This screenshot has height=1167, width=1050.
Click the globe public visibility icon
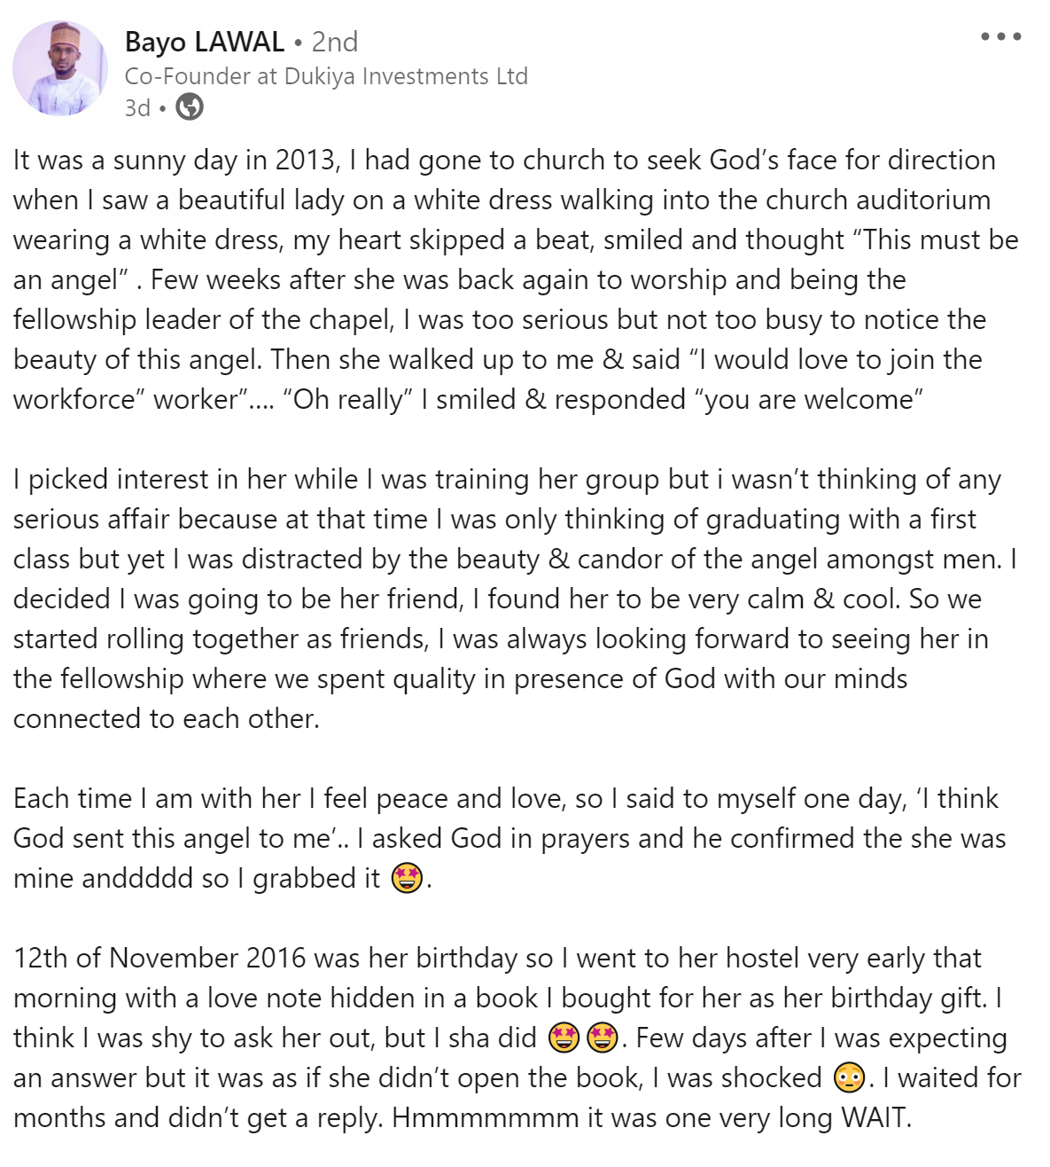point(190,107)
